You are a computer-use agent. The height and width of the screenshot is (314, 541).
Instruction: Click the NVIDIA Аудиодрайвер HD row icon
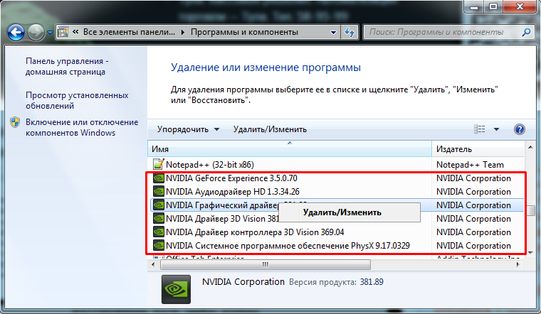coord(158,191)
